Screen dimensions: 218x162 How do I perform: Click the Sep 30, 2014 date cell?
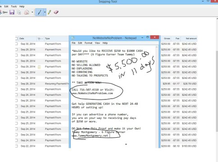(x=28, y=44)
